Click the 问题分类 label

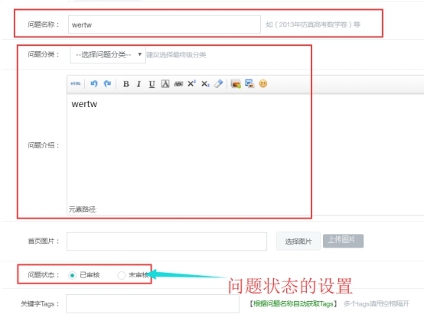[44, 54]
